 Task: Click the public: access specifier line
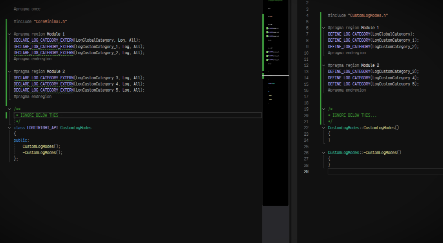[20, 140]
